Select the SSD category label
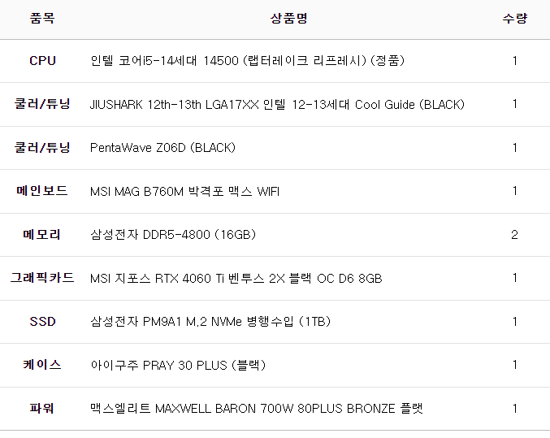The height and width of the screenshot is (438, 550). 42,322
